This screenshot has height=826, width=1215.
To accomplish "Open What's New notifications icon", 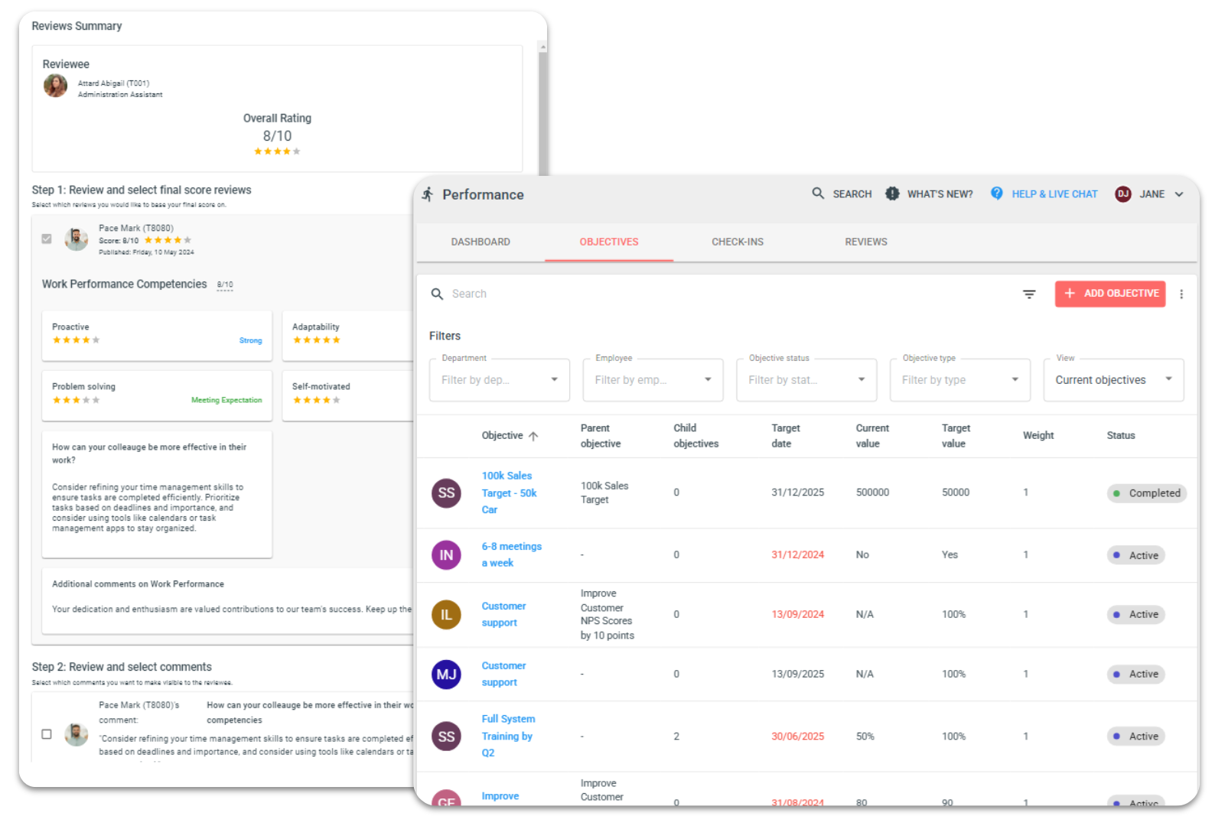I will click(892, 193).
